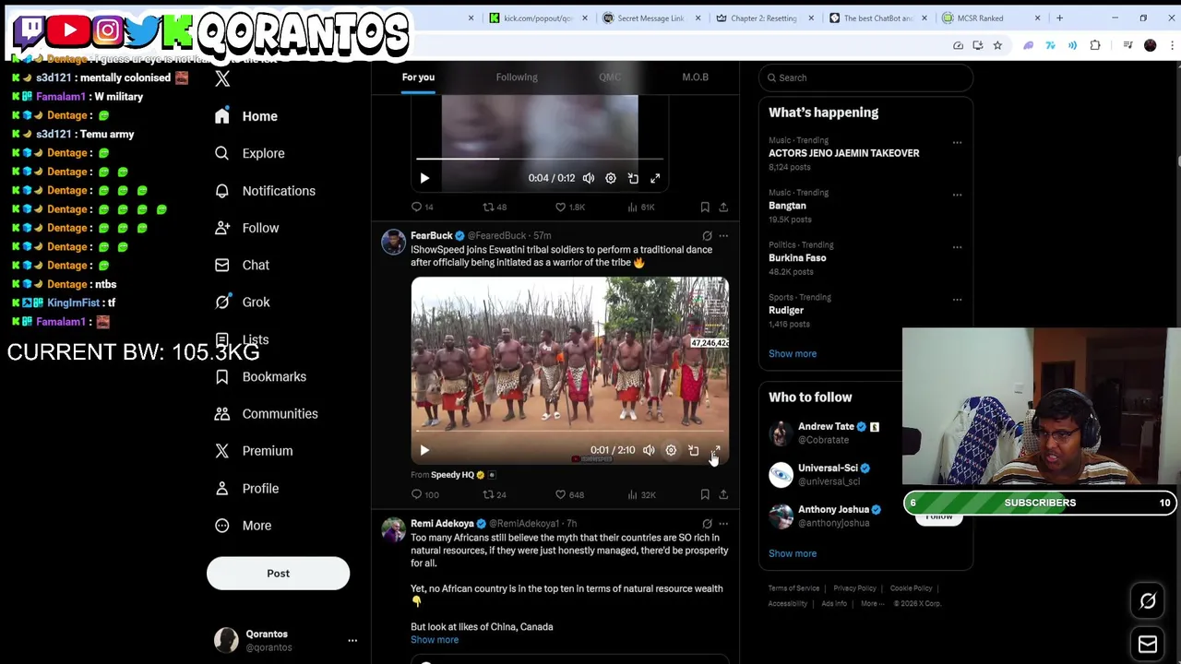Play the top 0:12 video
Image resolution: width=1181 pixels, height=664 pixels.
click(x=424, y=178)
